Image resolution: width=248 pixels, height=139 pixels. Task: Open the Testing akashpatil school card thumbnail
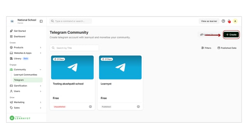72,67
